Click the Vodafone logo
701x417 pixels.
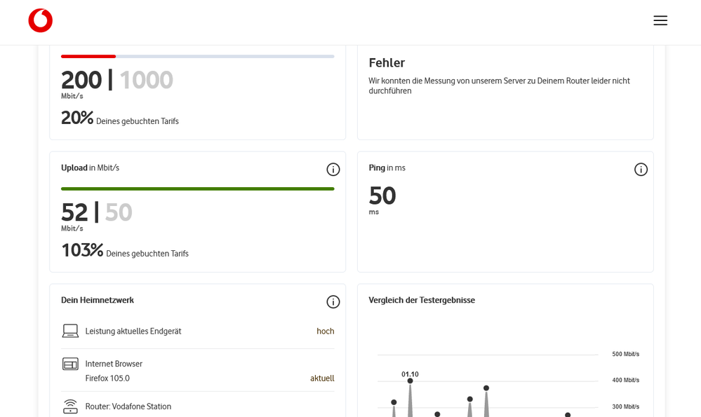pyautogui.click(x=40, y=20)
